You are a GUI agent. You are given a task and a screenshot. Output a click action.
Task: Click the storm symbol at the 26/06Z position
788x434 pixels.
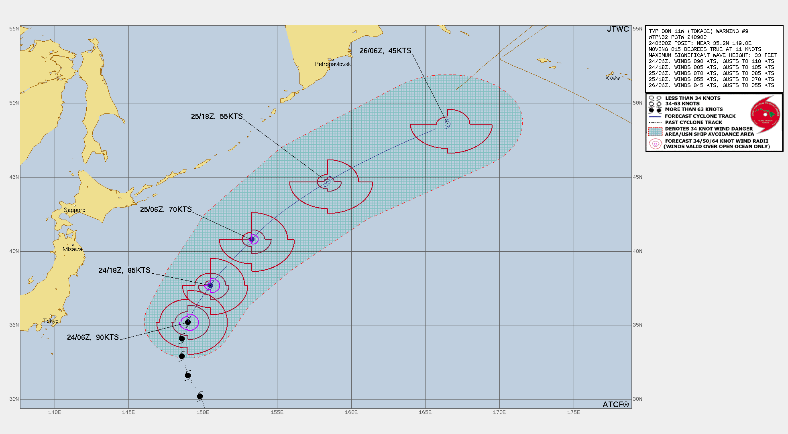(x=448, y=124)
